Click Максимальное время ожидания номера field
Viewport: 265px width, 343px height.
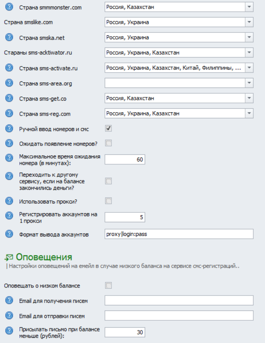[124, 159]
